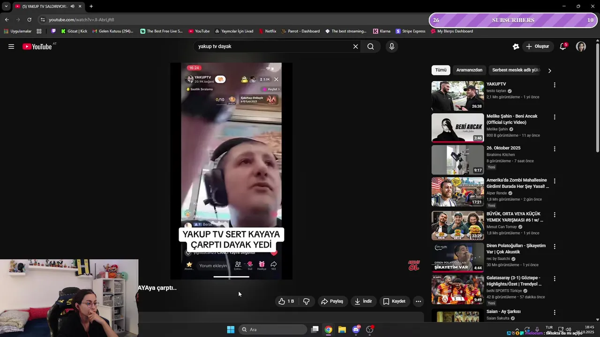This screenshot has width=600, height=337.
Task: Open the My Blerps Dashboard bookmark
Action: [x=452, y=31]
